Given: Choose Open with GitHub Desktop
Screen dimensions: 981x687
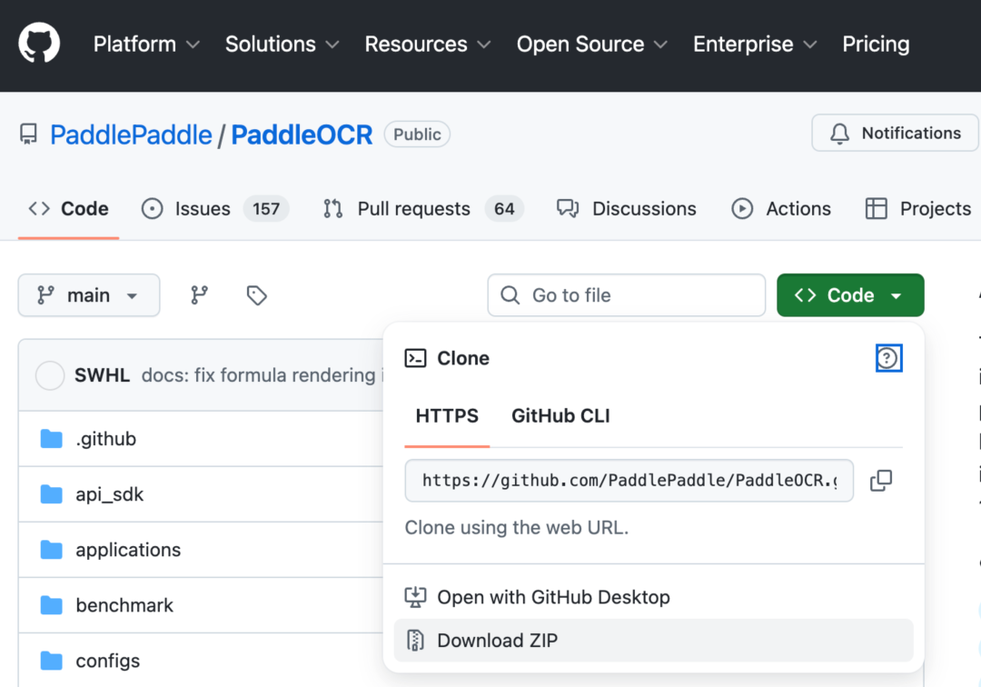Looking at the screenshot, I should pos(653,597).
